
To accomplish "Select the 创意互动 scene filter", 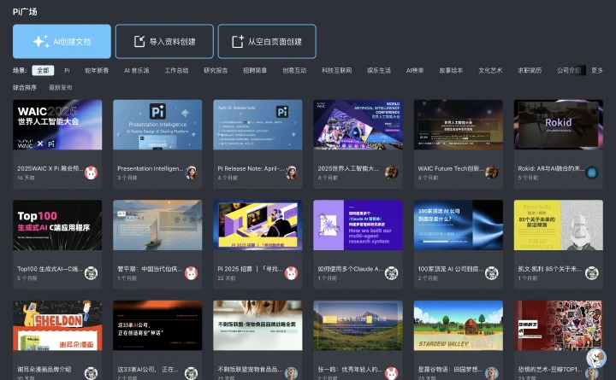I will point(294,71).
